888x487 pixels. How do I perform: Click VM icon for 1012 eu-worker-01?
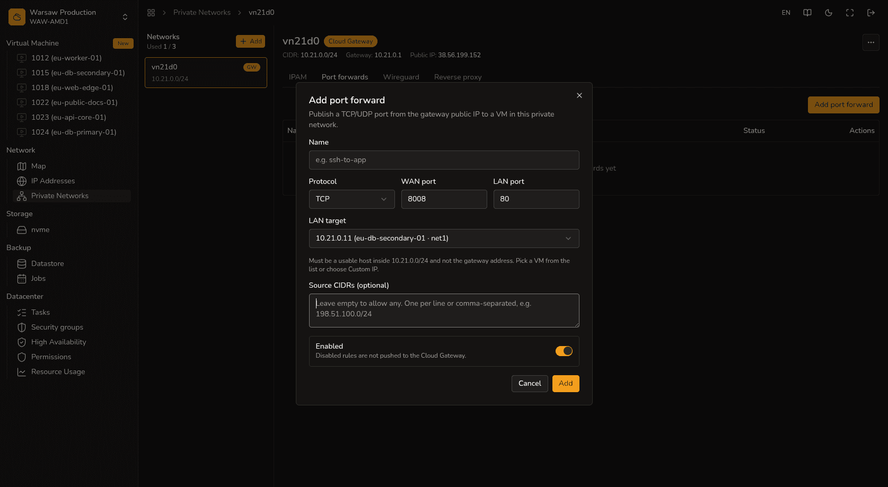(22, 58)
